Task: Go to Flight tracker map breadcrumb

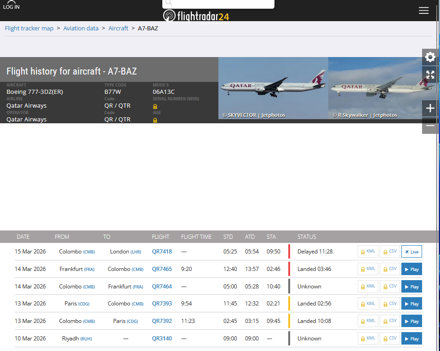Action: (x=29, y=29)
